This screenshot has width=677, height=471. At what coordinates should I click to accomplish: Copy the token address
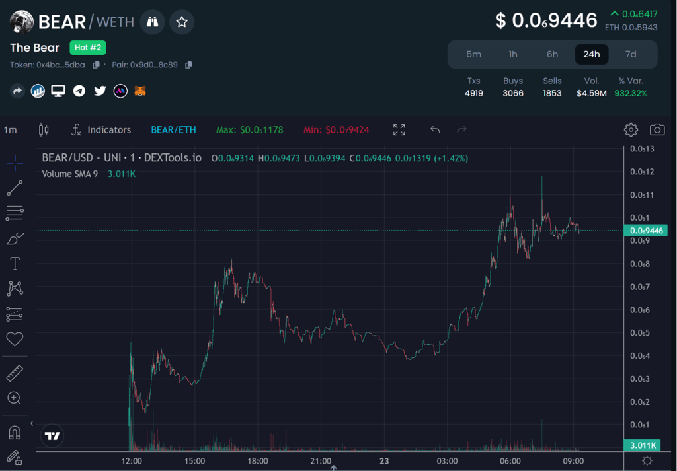(x=97, y=65)
